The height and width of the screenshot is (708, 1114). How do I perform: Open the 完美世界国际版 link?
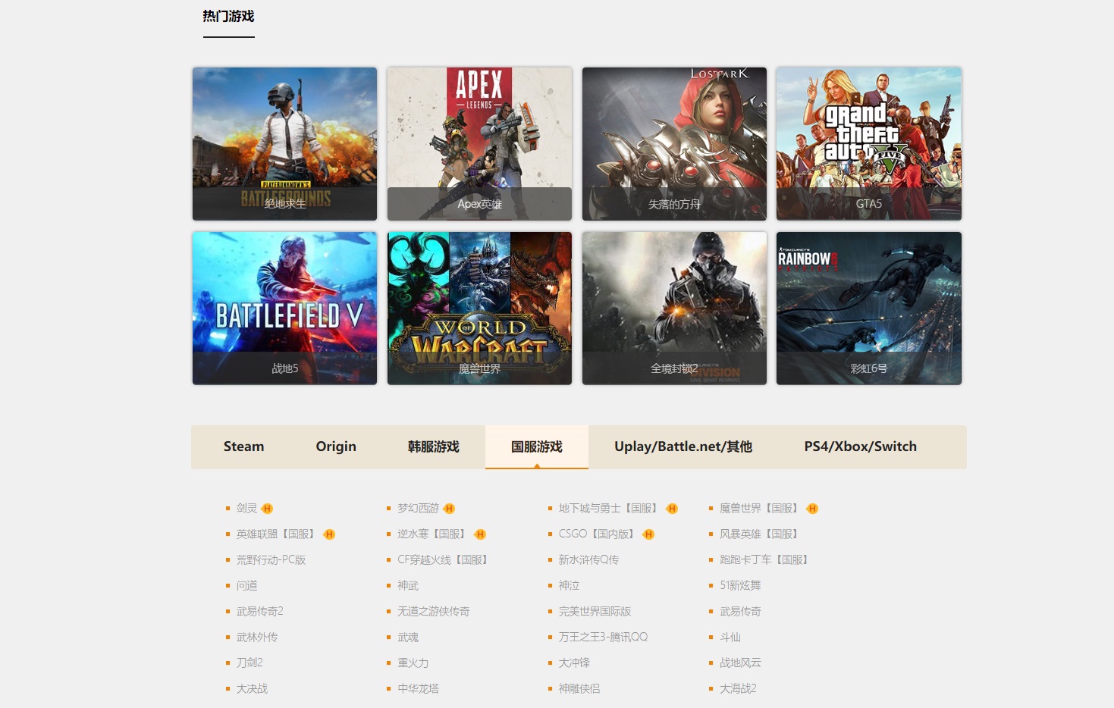595,611
